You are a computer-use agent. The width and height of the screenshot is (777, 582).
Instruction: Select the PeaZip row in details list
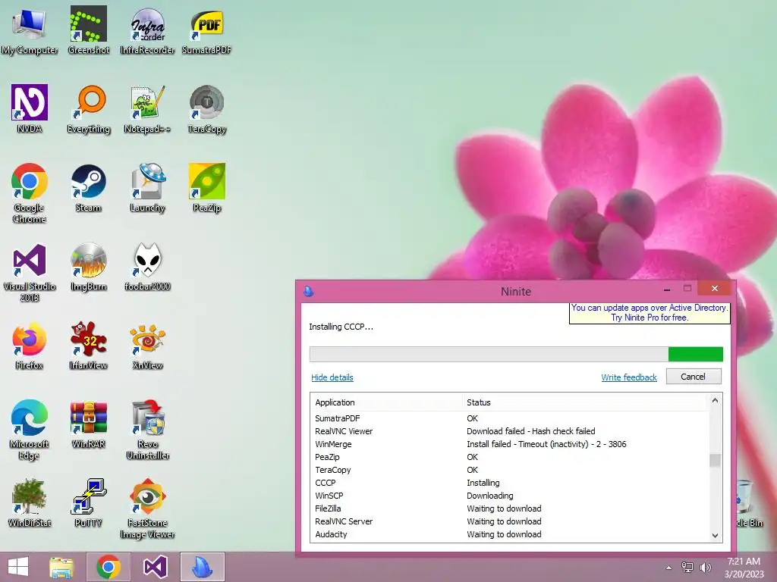pyautogui.click(x=510, y=457)
